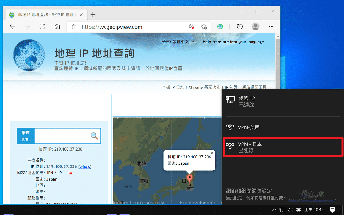Close the 地理 IP 地址查詢 tab
The width and height of the screenshot is (344, 215).
pos(81,15)
